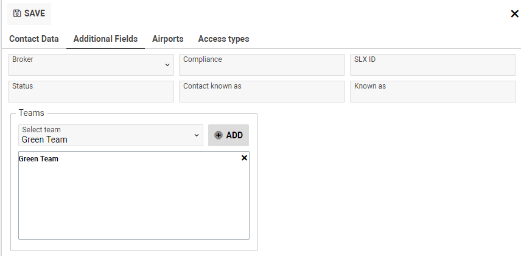Go to the Access types tab
This screenshot has width=521, height=256.
(x=223, y=39)
